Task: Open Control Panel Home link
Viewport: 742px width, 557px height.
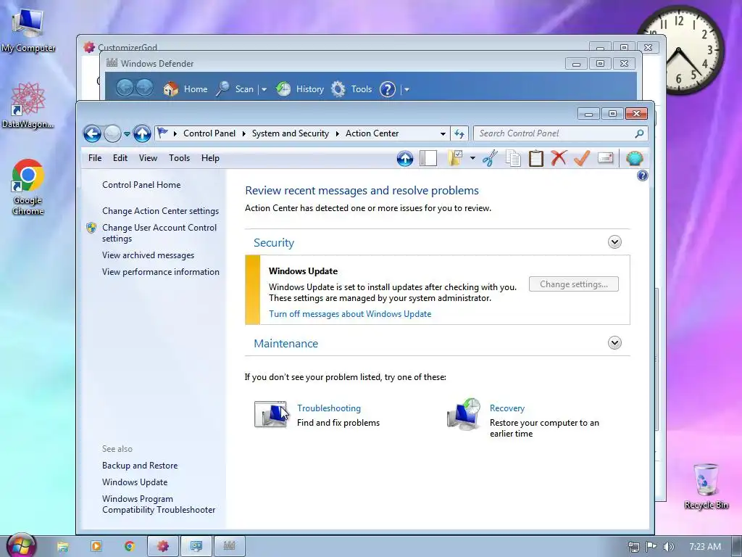Action: pyautogui.click(x=141, y=185)
